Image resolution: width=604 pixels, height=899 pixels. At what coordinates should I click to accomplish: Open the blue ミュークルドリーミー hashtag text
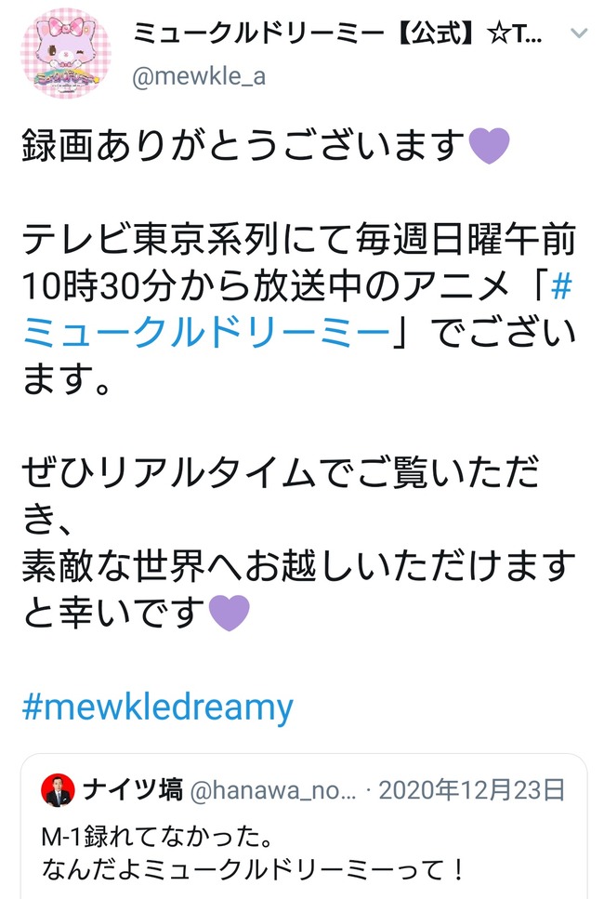tap(206, 333)
